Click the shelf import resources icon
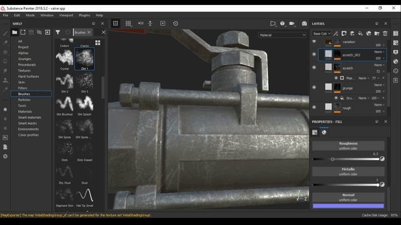 coord(48,32)
